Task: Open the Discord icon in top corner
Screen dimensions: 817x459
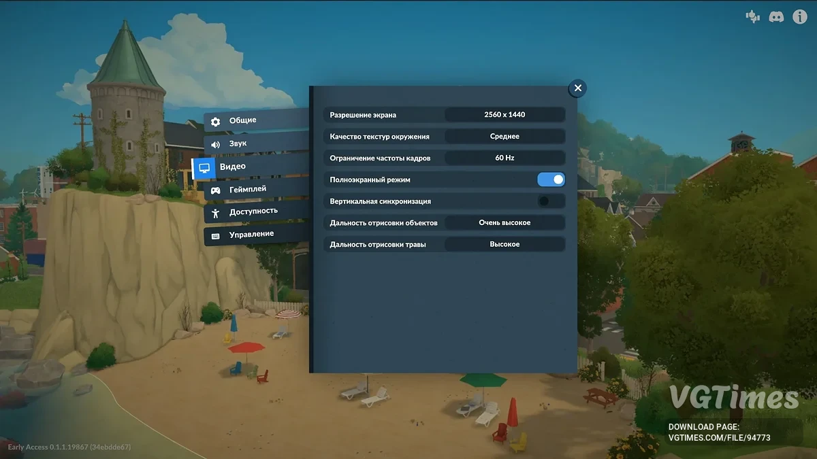Action: click(776, 17)
